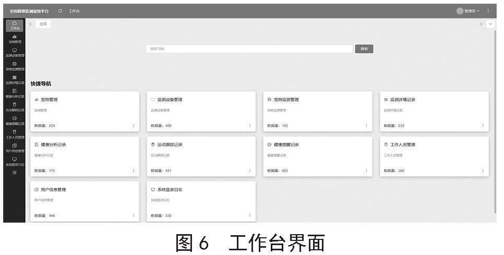Open more options on the 运动跟踪记录 card
This screenshot has width=504, height=255.
(x=250, y=171)
